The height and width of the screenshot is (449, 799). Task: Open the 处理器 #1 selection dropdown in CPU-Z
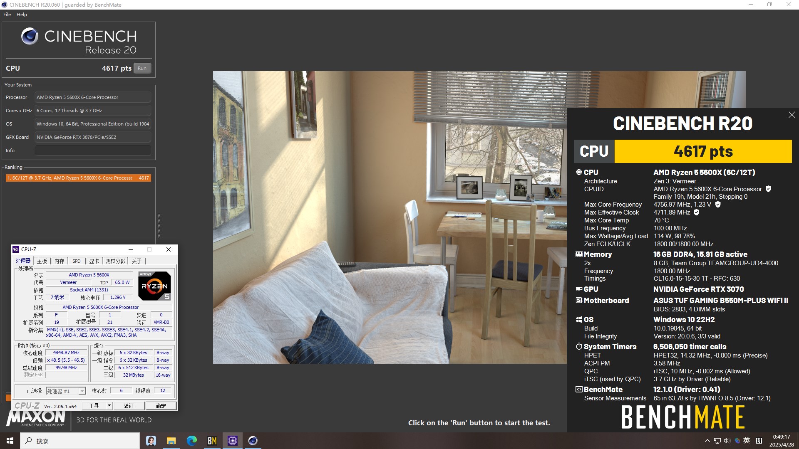pyautogui.click(x=66, y=391)
